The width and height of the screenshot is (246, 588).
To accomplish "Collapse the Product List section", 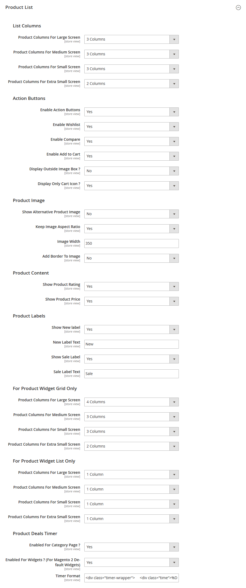I will [x=238, y=8].
